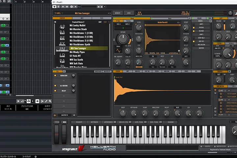This screenshot has height=158, width=237.
Task: Click the plugin read automation R button
Action: pyautogui.click(x=63, y=7)
